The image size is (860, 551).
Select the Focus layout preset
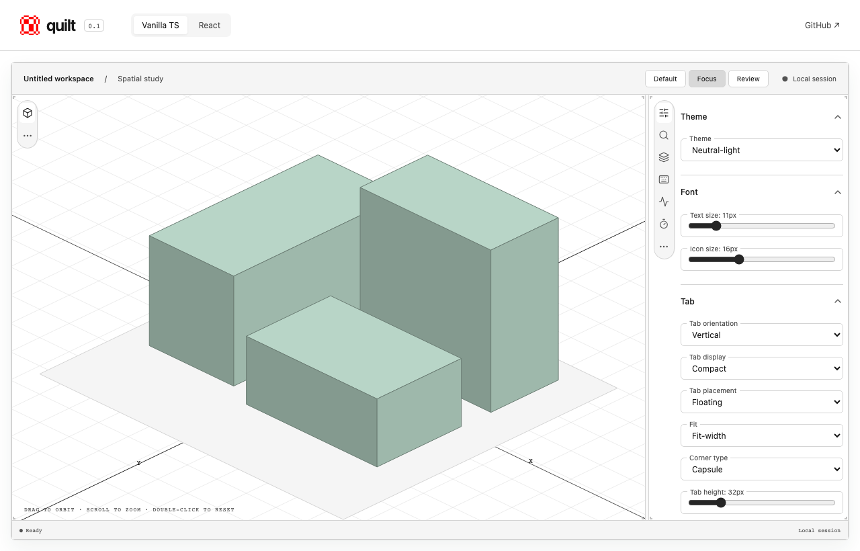[707, 79]
